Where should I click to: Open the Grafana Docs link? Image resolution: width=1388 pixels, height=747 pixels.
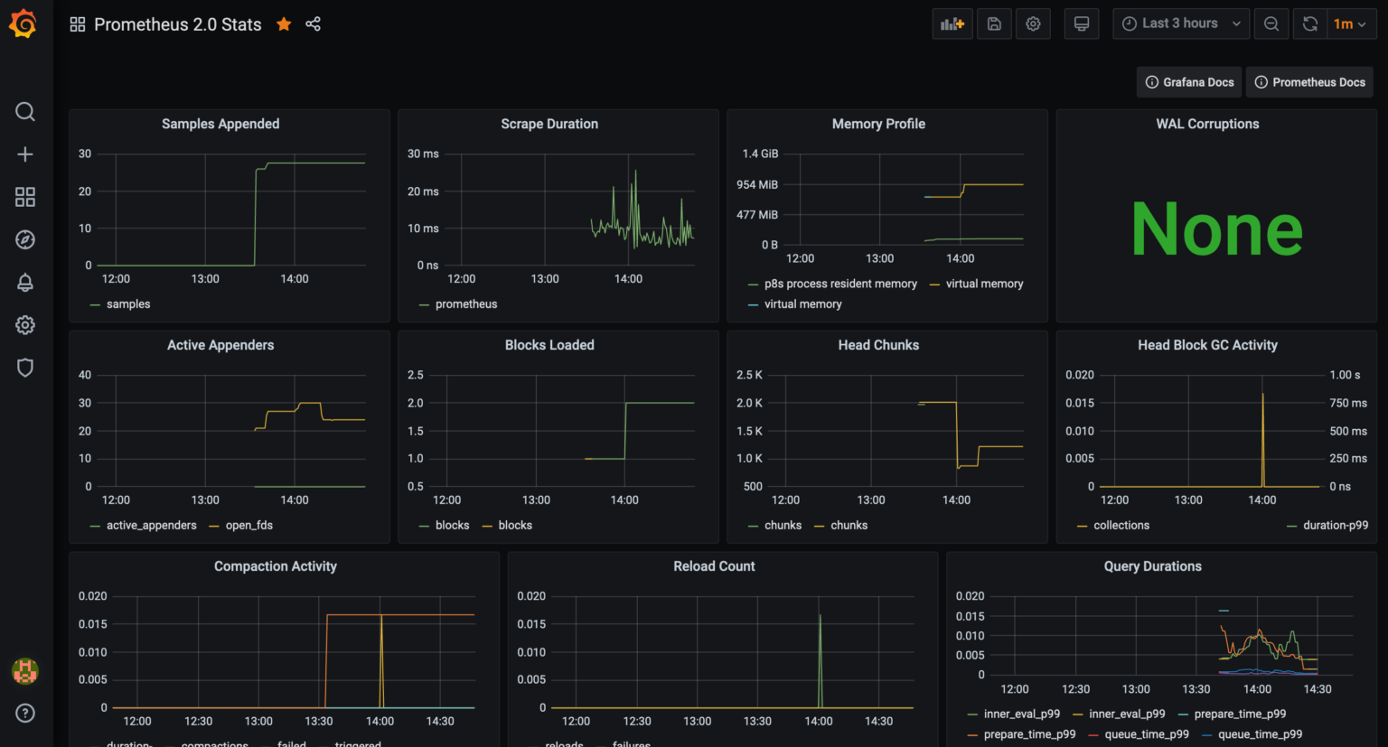click(1189, 82)
